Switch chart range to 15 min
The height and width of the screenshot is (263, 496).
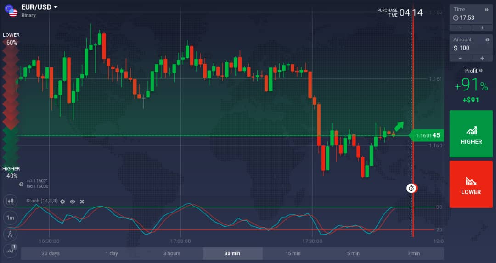[293, 253]
